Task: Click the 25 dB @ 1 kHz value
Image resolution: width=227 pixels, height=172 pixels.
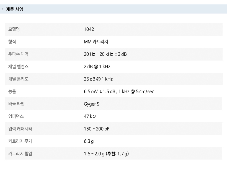Action: pos(98,79)
